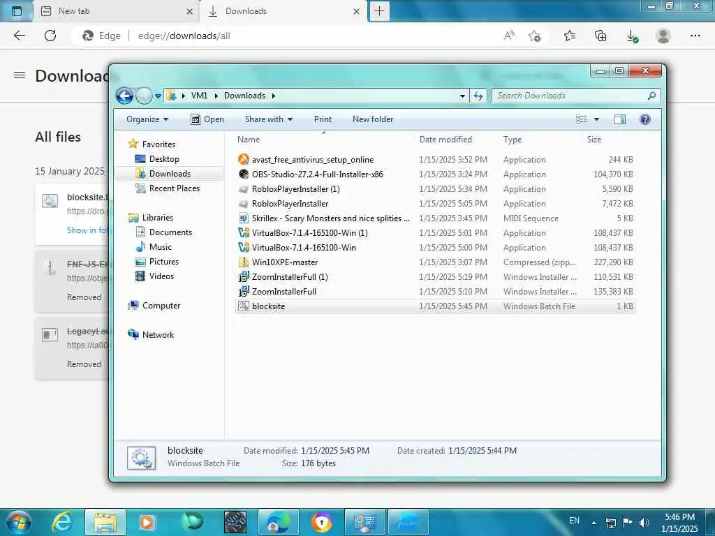
Task: Select Network in the navigation pane
Action: (x=159, y=334)
